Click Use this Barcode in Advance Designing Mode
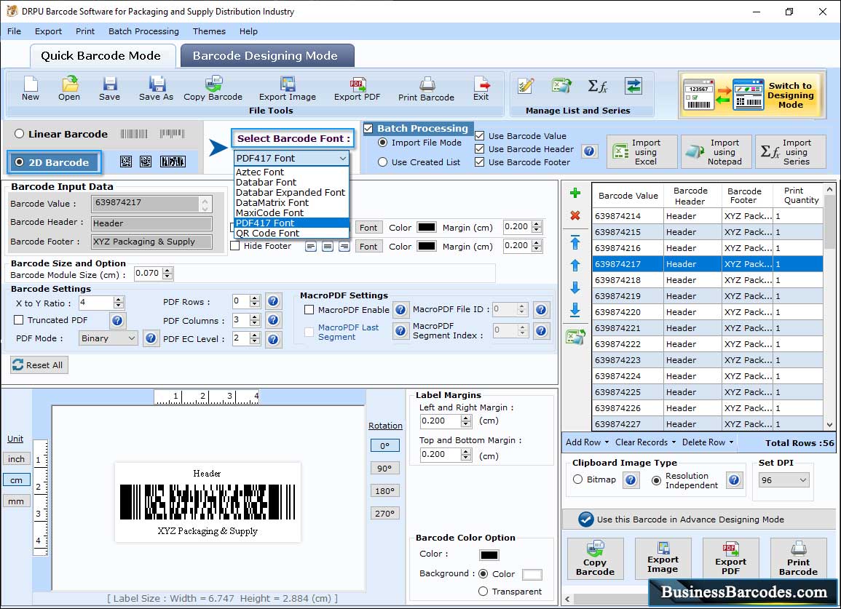841x609 pixels. tap(698, 519)
